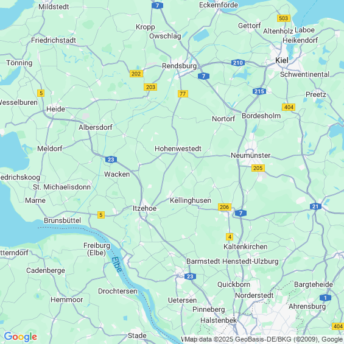
Task: Click the yellow 203 road shield
Action: click(x=150, y=87)
